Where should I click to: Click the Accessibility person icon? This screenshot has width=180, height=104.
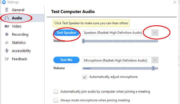[7, 51]
